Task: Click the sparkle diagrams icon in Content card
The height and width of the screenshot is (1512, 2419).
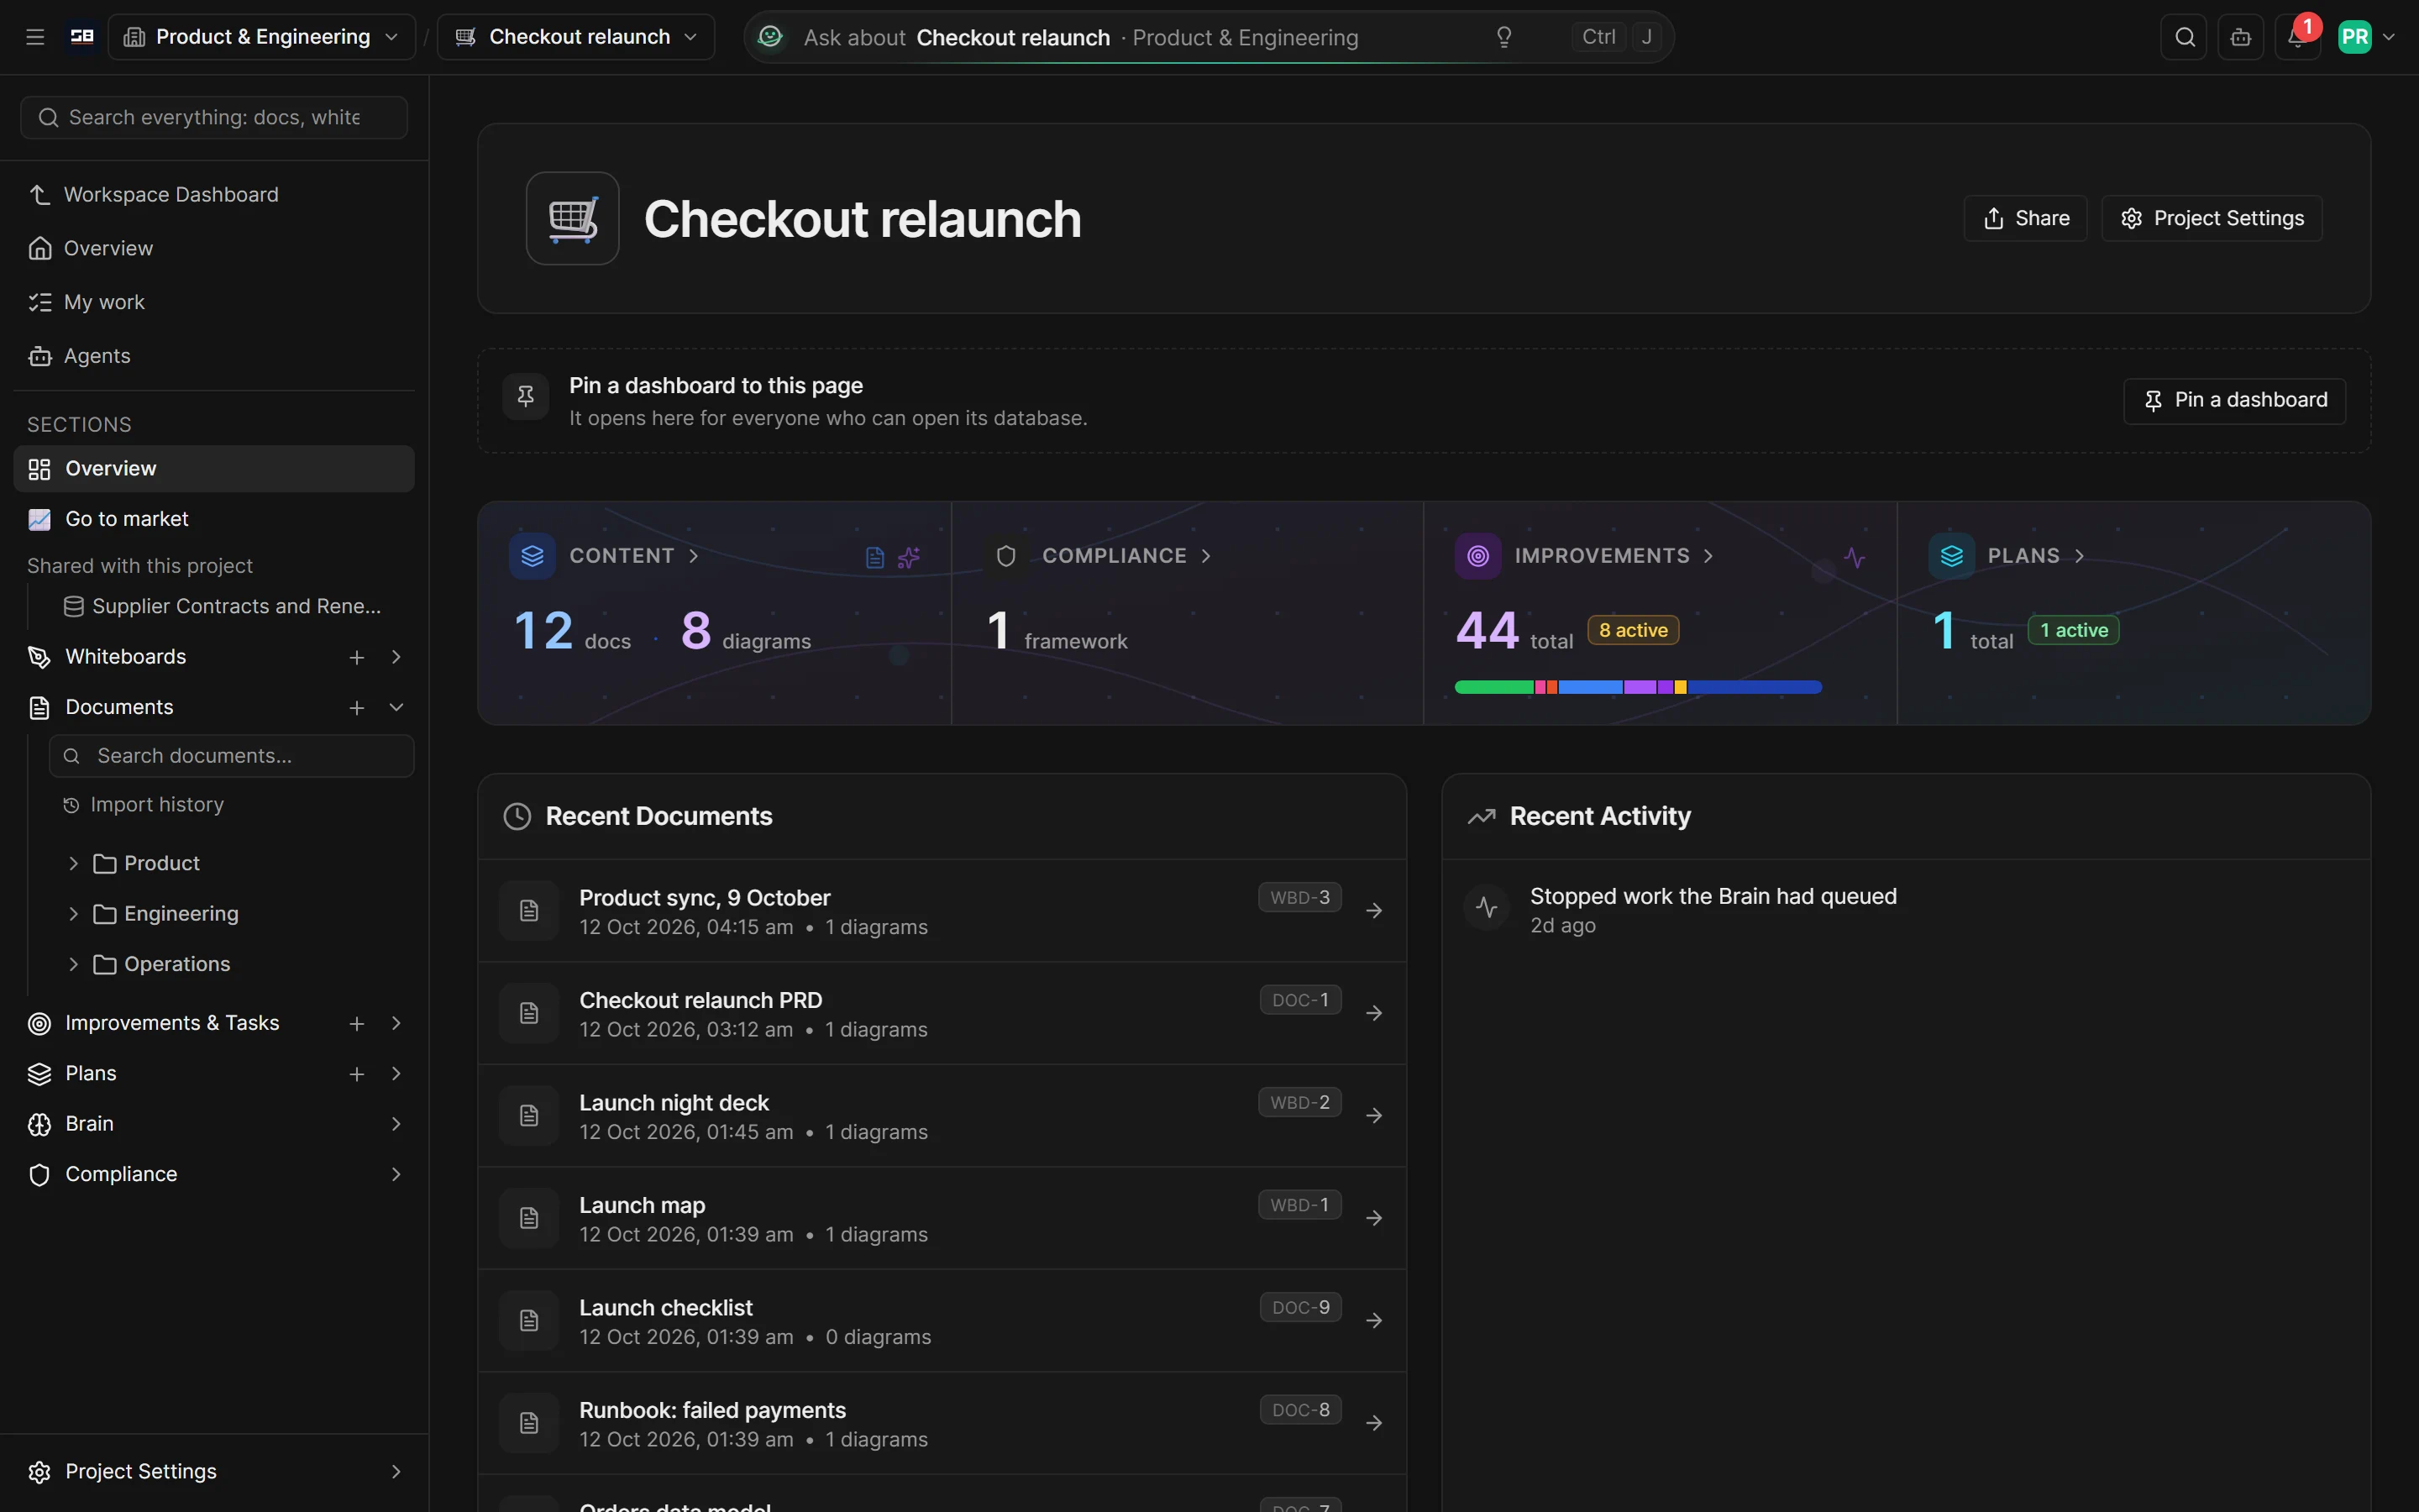Action: [x=909, y=557]
